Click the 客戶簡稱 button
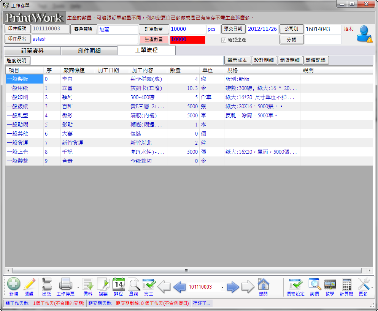Viewport: 378px width, 311px height. tap(83, 29)
